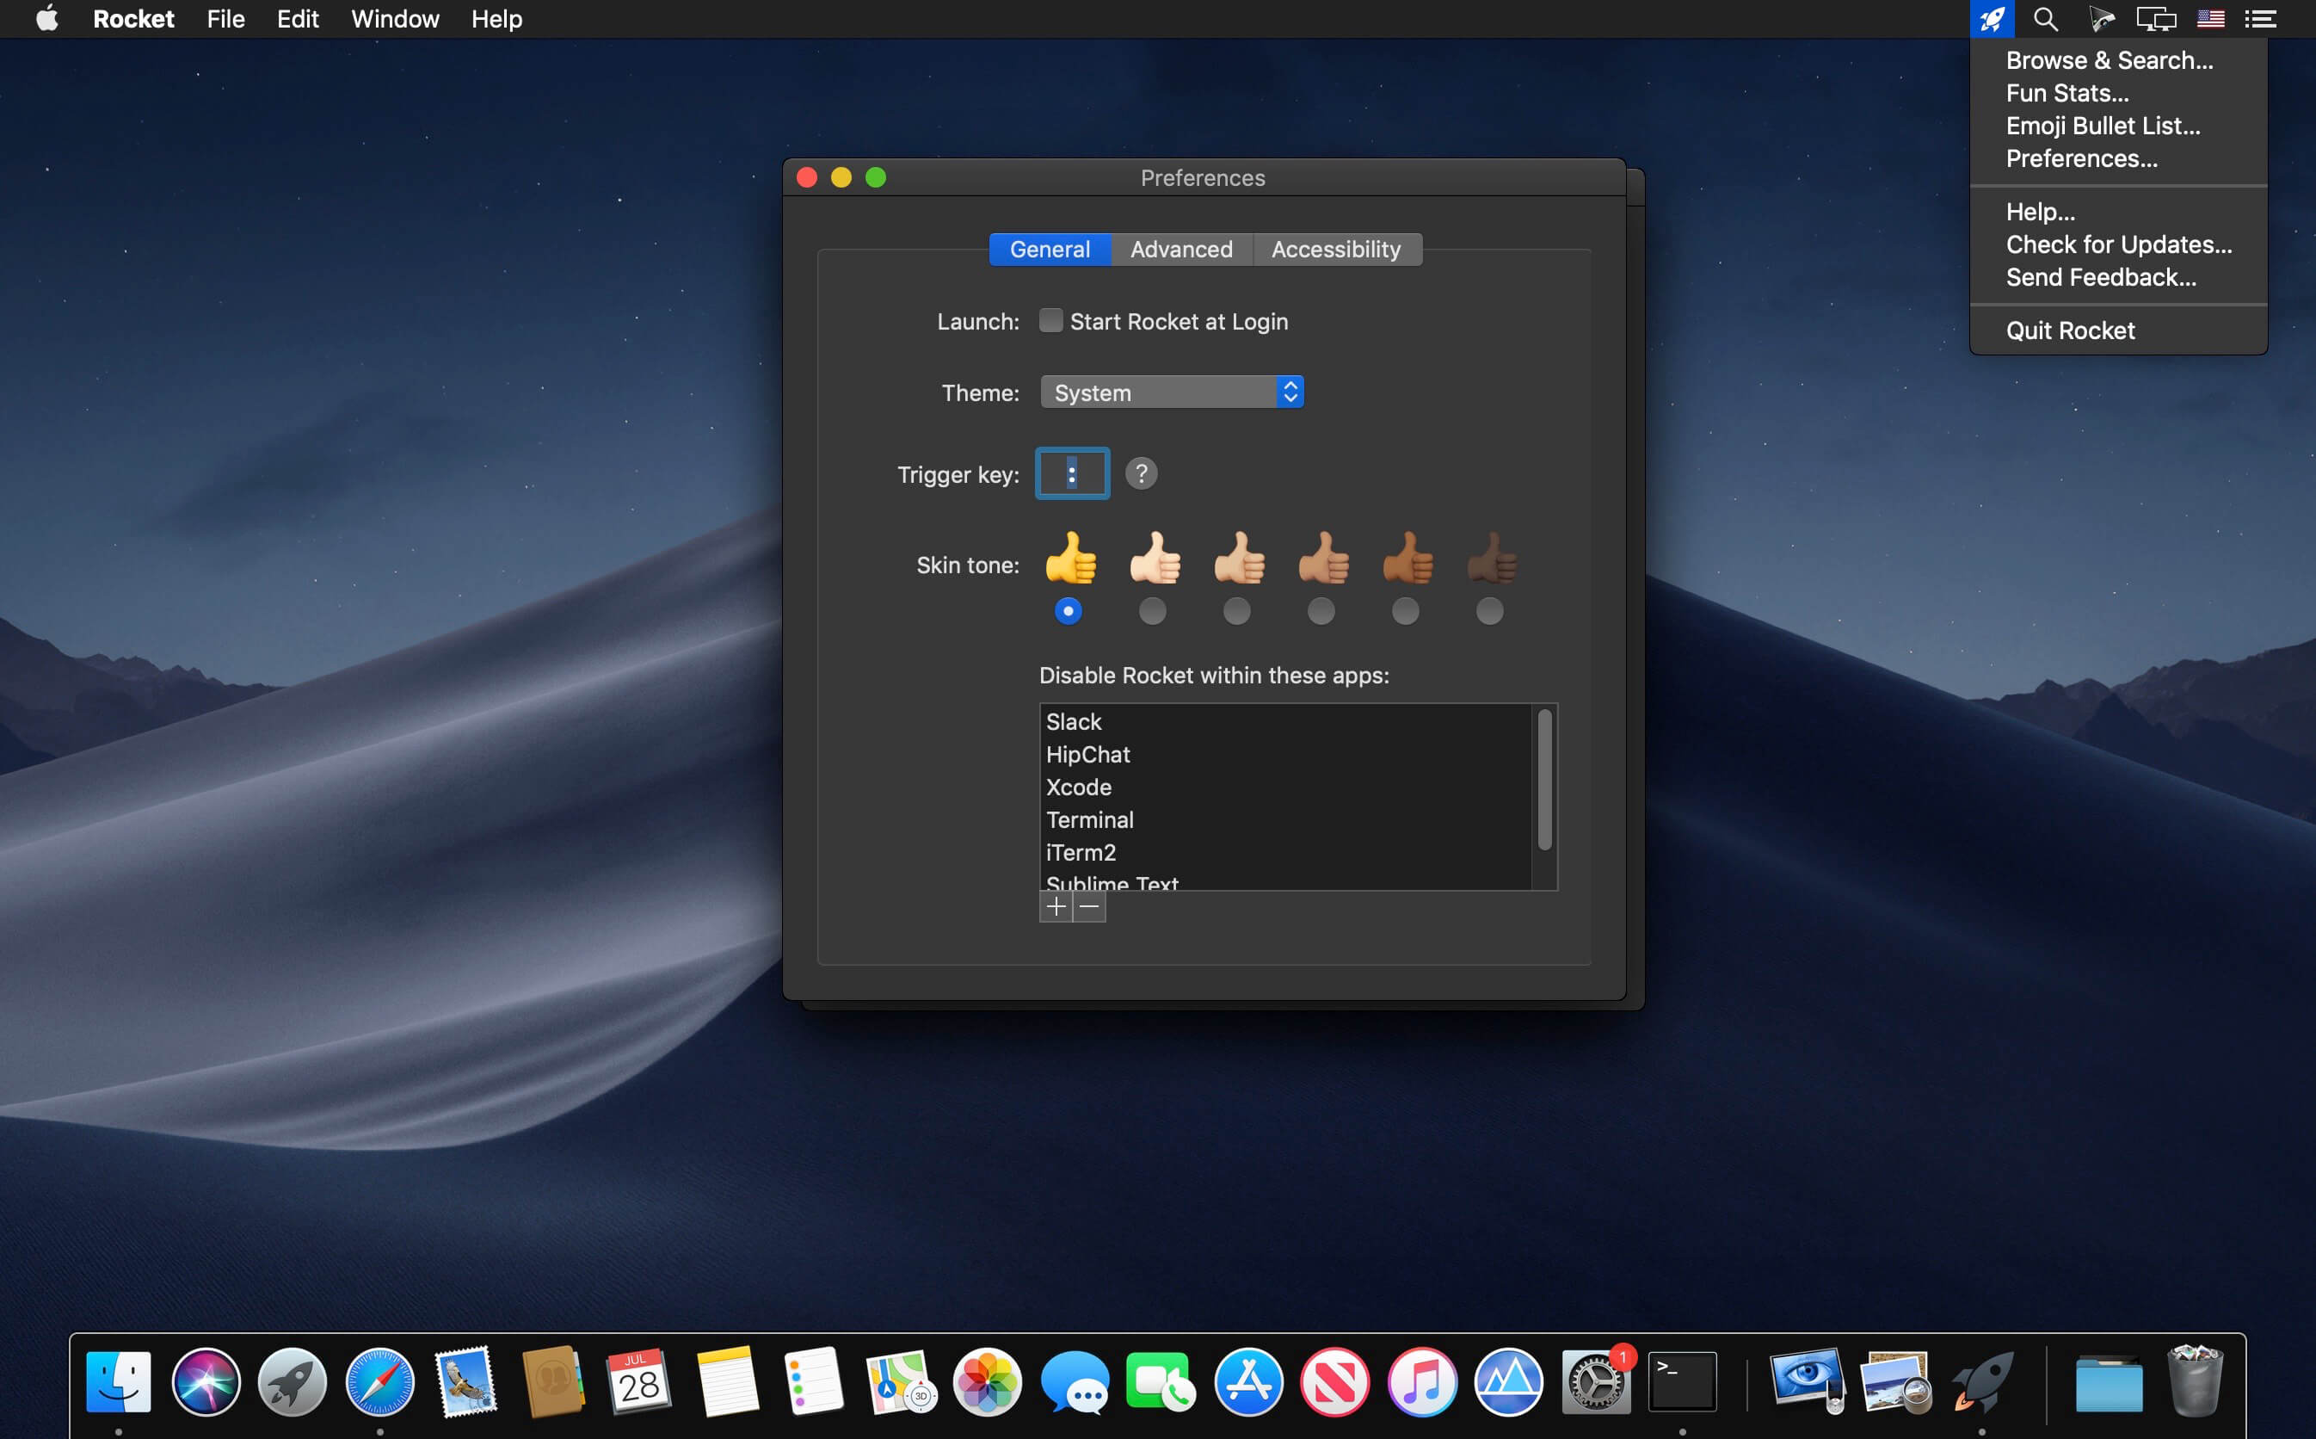Click the projector status icon in menu bar
The image size is (2316, 1439).
coord(2101,19)
